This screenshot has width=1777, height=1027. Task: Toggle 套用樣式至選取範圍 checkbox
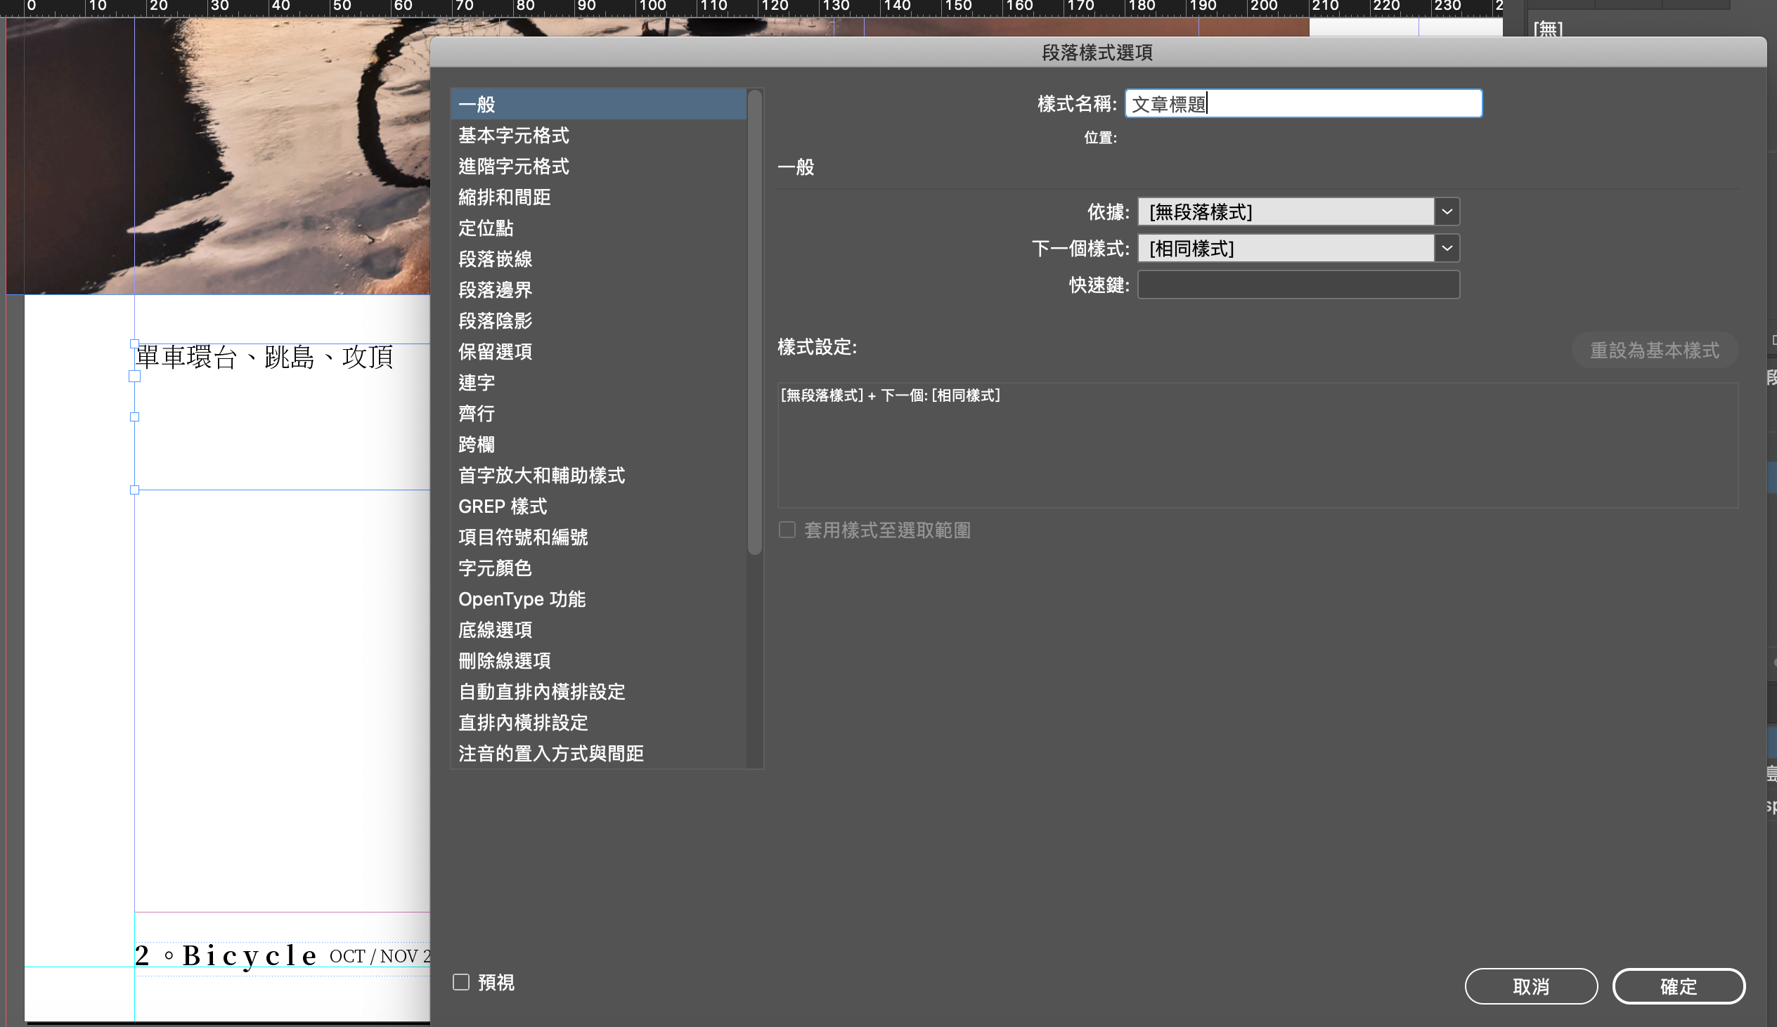pos(787,530)
